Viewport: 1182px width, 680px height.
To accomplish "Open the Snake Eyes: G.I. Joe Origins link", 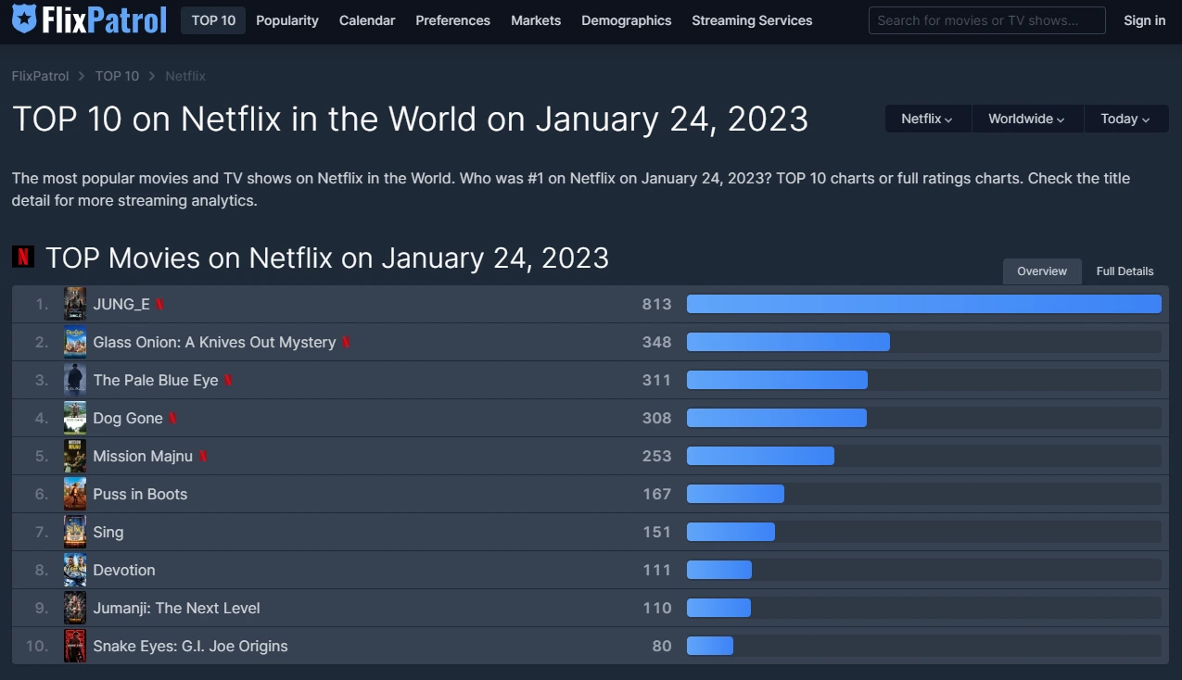I will click(x=190, y=646).
